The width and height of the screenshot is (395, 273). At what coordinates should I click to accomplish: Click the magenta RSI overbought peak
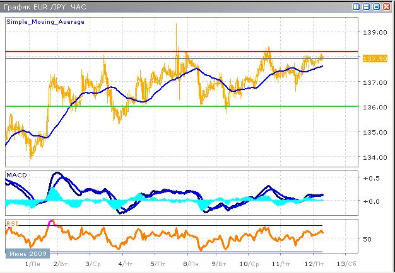[52, 222]
